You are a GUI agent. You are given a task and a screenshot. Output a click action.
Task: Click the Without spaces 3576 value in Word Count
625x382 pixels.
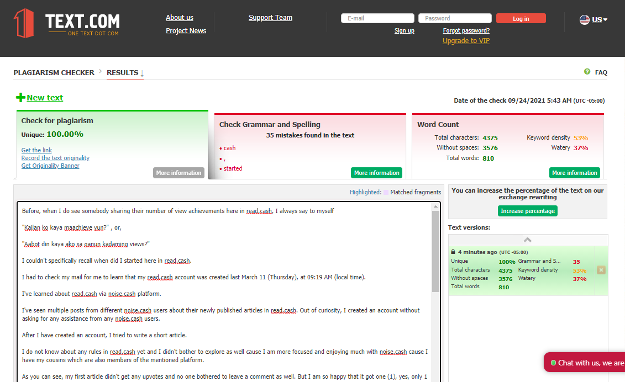[x=490, y=148]
